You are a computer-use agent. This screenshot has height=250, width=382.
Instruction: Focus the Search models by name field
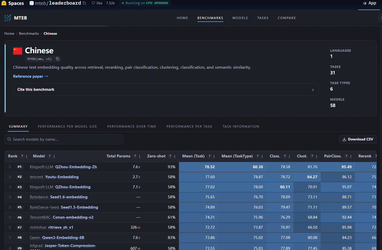(x=64, y=139)
